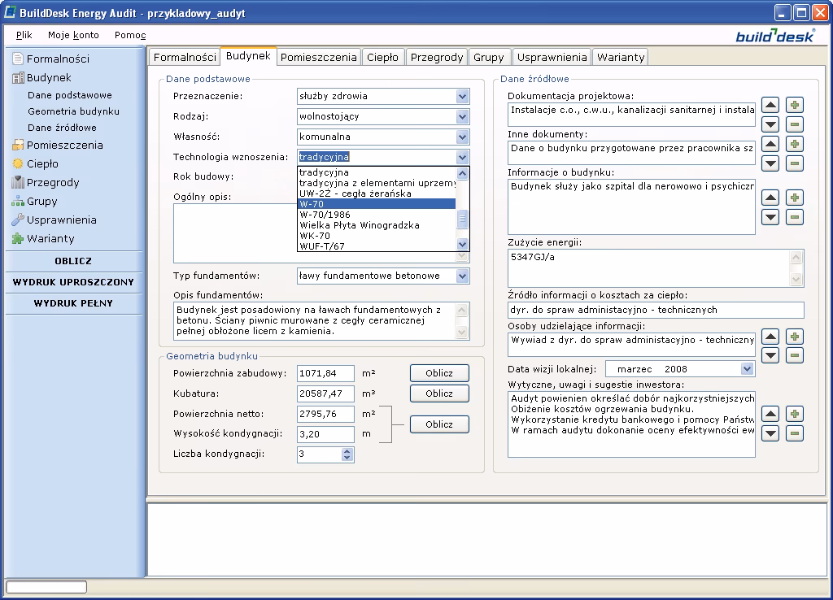Select 'Wielka Płyta Winogradzka' from the list
Screen dimensions: 833x600
pos(360,225)
